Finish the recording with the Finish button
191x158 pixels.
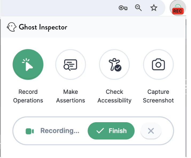(x=111, y=131)
